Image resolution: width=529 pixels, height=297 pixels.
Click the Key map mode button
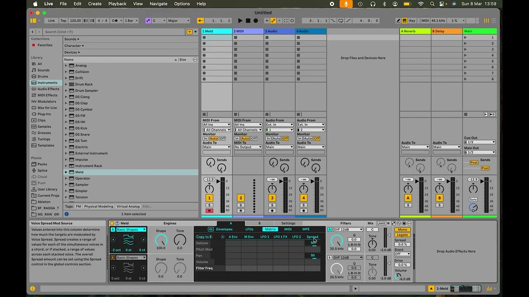click(412, 21)
